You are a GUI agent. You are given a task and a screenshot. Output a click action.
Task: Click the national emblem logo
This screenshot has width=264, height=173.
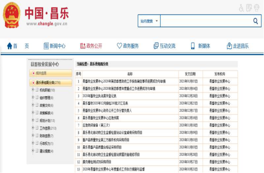pos(12,16)
